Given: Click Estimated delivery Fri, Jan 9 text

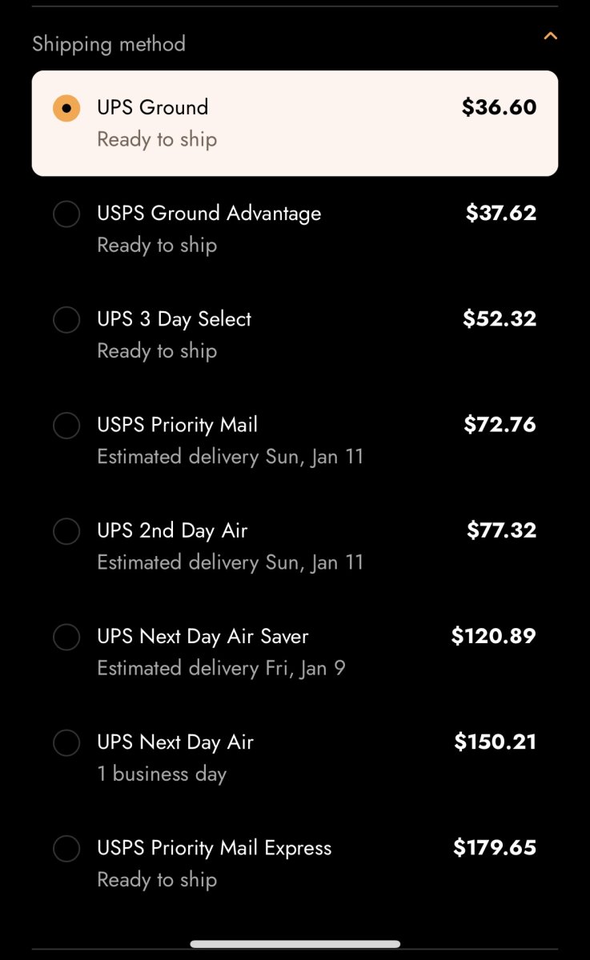Looking at the screenshot, I should tap(221, 668).
